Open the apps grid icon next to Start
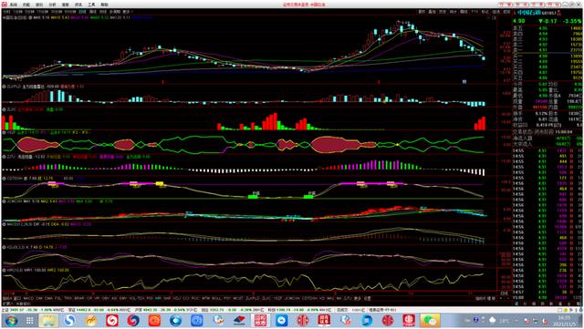Image resolution: width=584 pixels, height=329 pixels. (29, 320)
